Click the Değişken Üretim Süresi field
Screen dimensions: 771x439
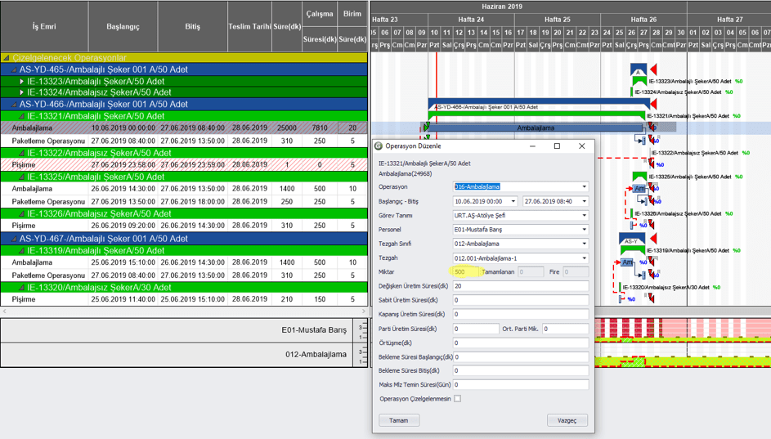coord(520,286)
